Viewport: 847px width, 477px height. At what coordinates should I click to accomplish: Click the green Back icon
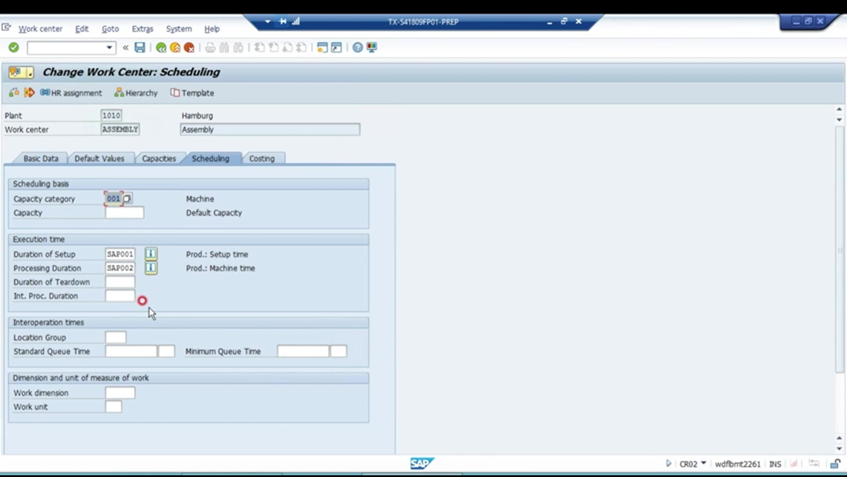[161, 48]
